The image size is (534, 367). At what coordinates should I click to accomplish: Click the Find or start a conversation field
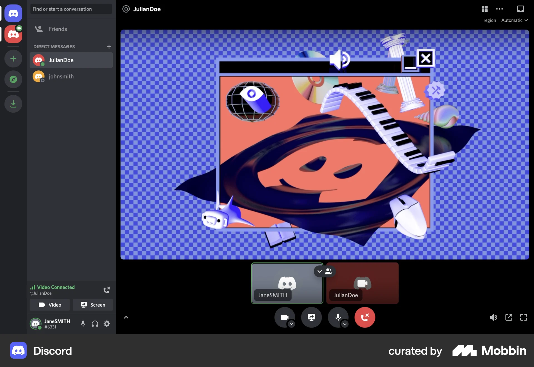(71, 9)
